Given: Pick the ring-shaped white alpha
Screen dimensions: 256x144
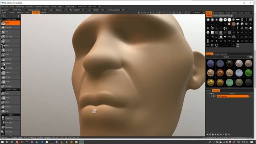Looking at the screenshot, I should 225,20.
